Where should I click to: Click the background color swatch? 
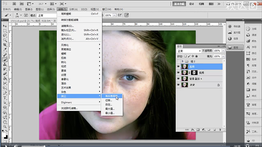pos(6,137)
